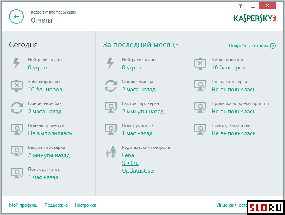Open the 2 минуты назад link in the Сегодня column
The width and height of the screenshot is (285, 215).
[x=49, y=155]
